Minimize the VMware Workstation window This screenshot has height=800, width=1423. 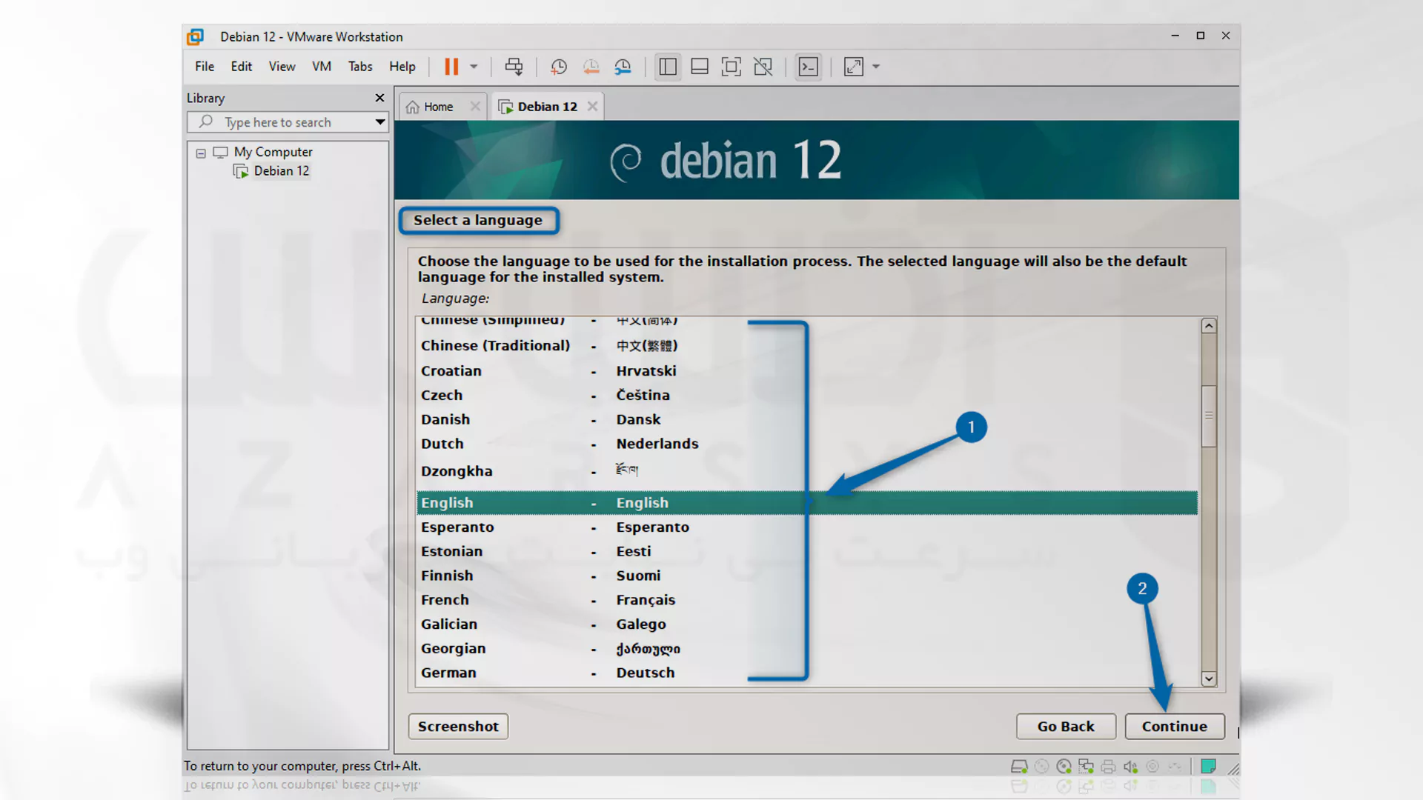tap(1175, 36)
